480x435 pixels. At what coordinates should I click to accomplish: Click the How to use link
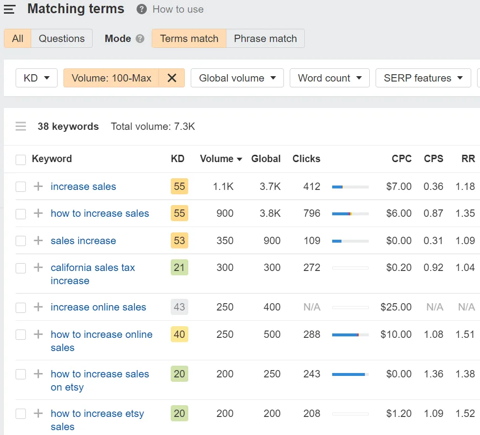pyautogui.click(x=178, y=9)
